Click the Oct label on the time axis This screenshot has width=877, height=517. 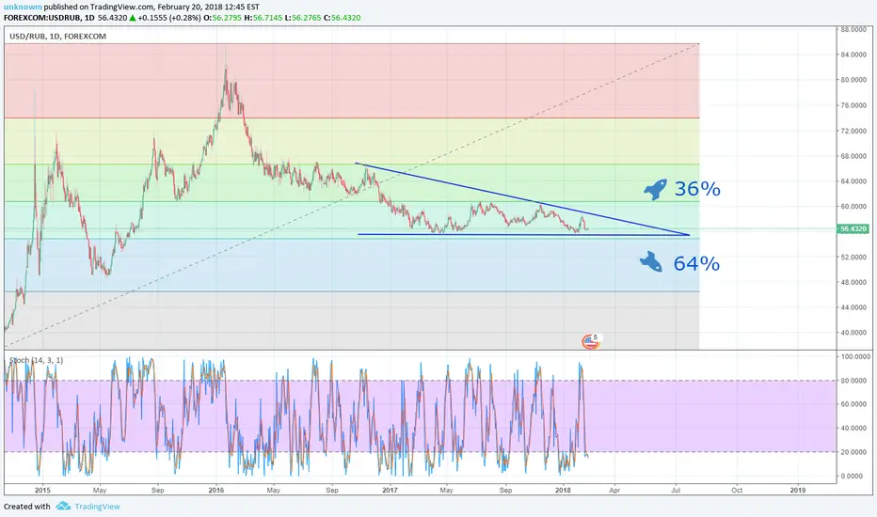pyautogui.click(x=737, y=490)
